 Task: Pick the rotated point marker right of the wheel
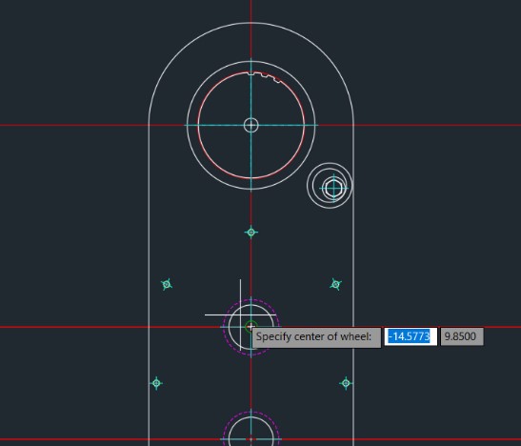pyautogui.click(x=335, y=284)
